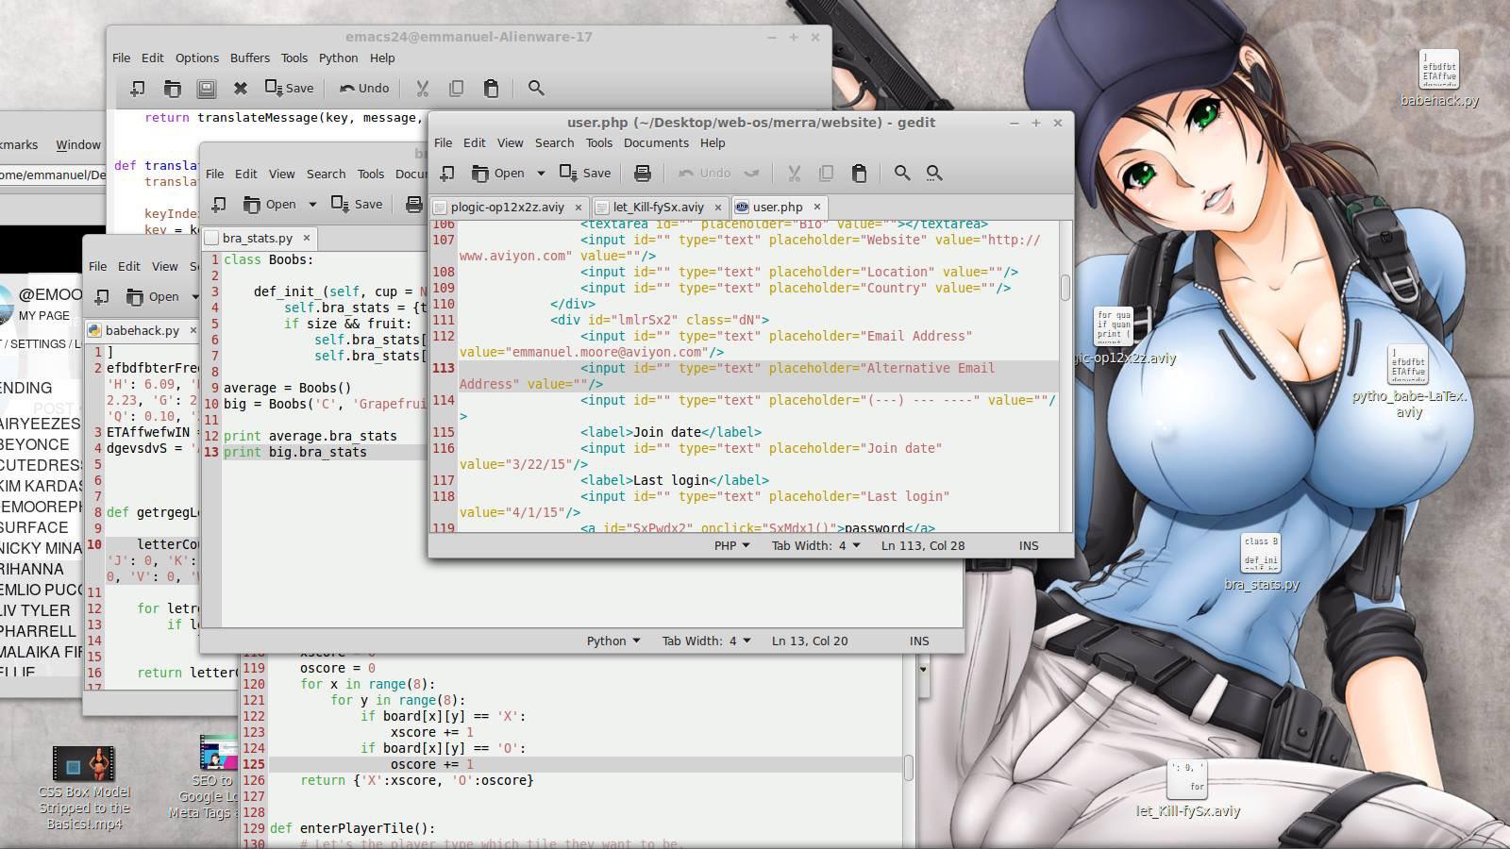Click Paste clipboard icon in user.php gedit
This screenshot has height=849, width=1510.
(x=859, y=174)
